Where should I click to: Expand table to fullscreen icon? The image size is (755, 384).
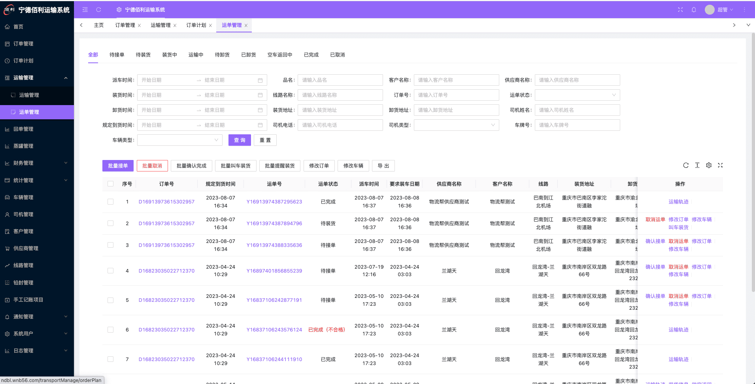point(720,166)
